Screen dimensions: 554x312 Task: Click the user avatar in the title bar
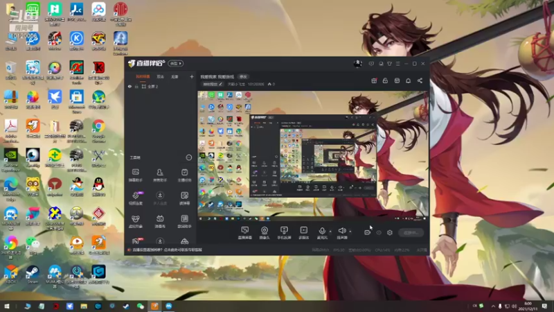point(357,64)
